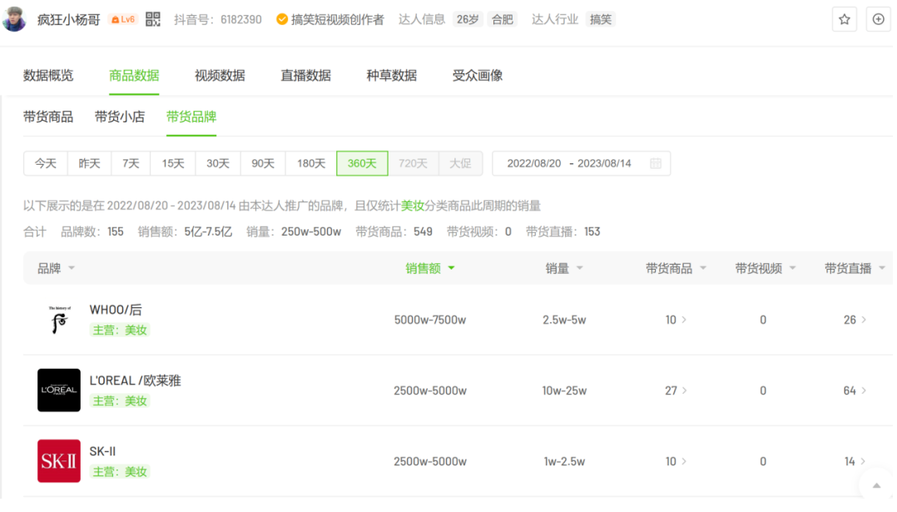Click the 搞笑短视频创作者 label
The width and height of the screenshot is (897, 512).
point(338,19)
